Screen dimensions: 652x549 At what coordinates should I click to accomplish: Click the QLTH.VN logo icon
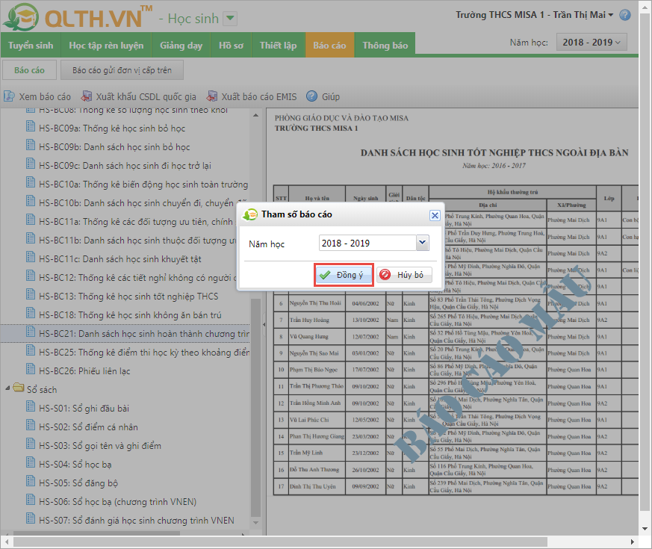pos(21,17)
